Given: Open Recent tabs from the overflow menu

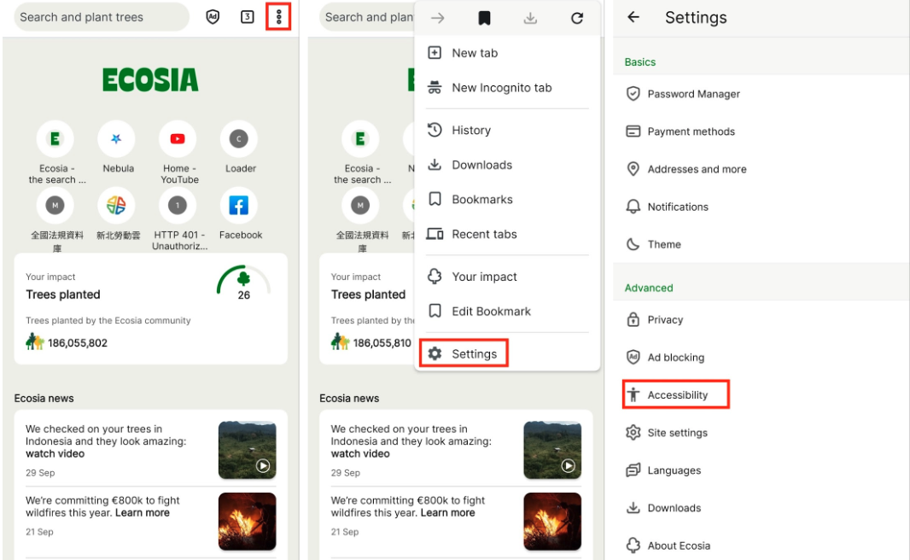Looking at the screenshot, I should click(507, 235).
